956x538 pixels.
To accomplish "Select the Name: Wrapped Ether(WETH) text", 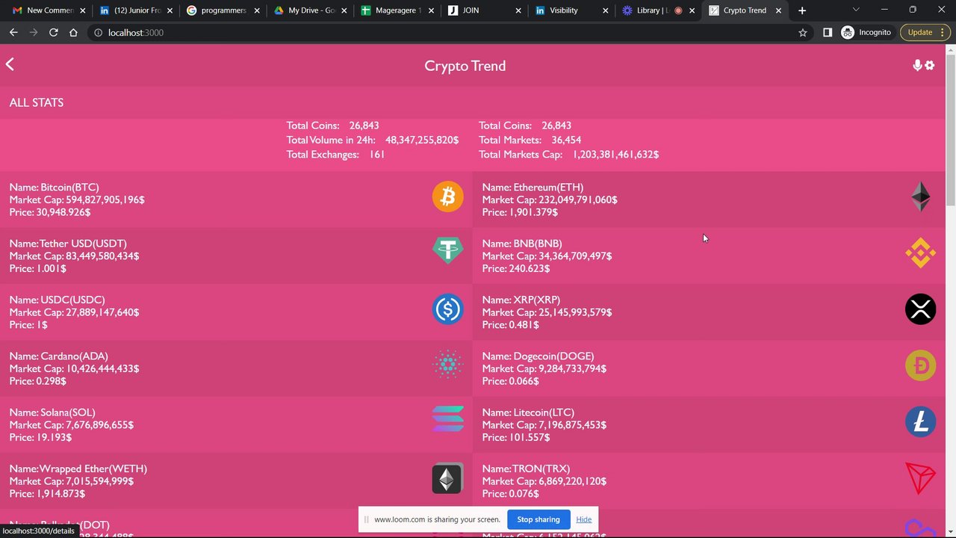I will pos(78,469).
